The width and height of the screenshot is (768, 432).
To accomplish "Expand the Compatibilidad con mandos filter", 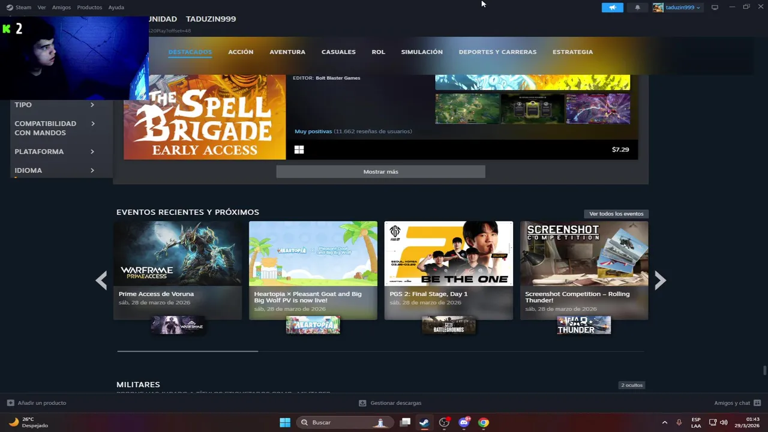I will coord(55,128).
